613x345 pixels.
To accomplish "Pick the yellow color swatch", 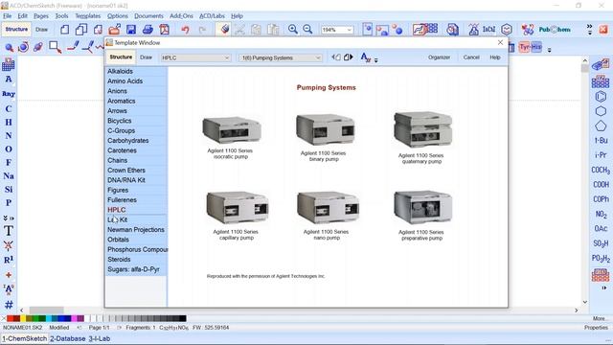I will (23, 318).
